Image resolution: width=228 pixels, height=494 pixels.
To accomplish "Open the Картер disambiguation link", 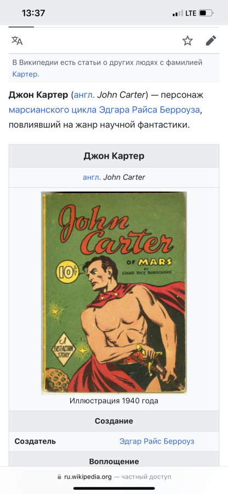I will point(25,74).
